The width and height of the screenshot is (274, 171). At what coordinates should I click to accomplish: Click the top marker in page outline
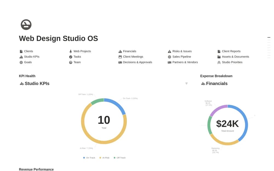click(x=269, y=38)
